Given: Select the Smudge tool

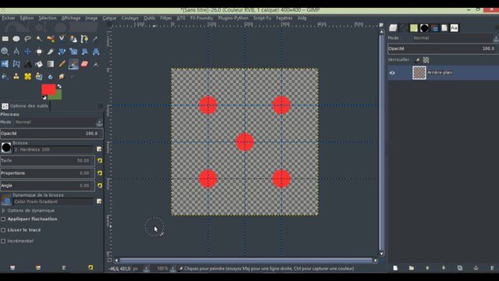Looking at the screenshot, I should click(62, 76).
